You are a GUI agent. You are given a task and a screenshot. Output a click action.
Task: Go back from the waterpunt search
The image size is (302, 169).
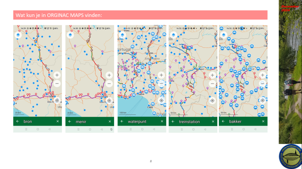[122, 122]
